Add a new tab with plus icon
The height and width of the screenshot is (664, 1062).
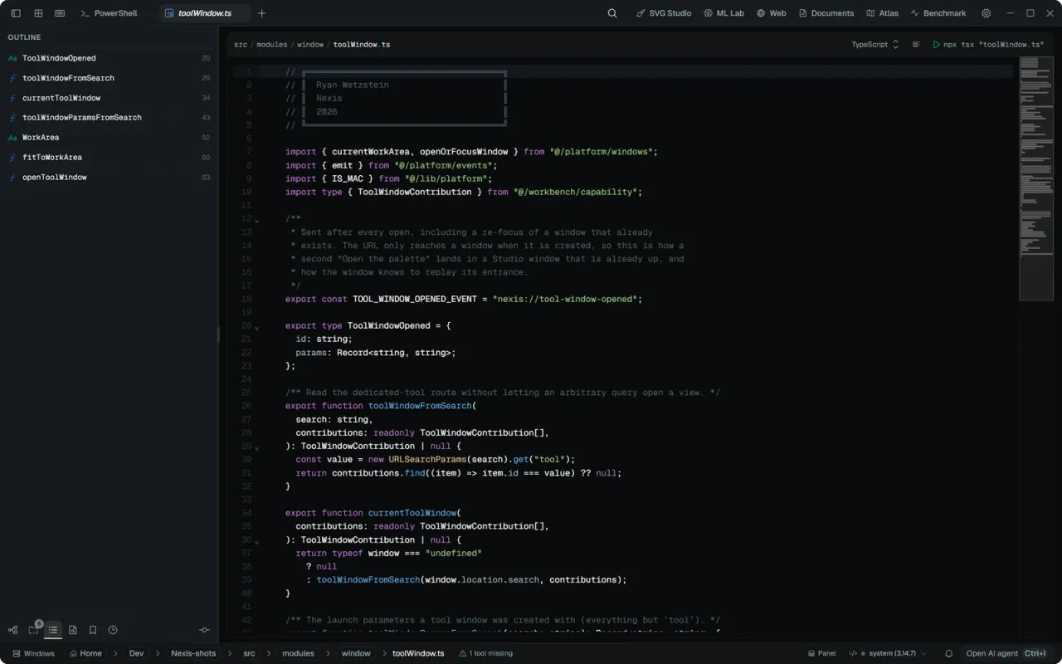point(262,13)
